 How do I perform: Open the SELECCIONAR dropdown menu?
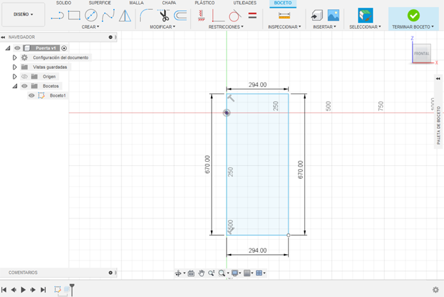coord(365,27)
